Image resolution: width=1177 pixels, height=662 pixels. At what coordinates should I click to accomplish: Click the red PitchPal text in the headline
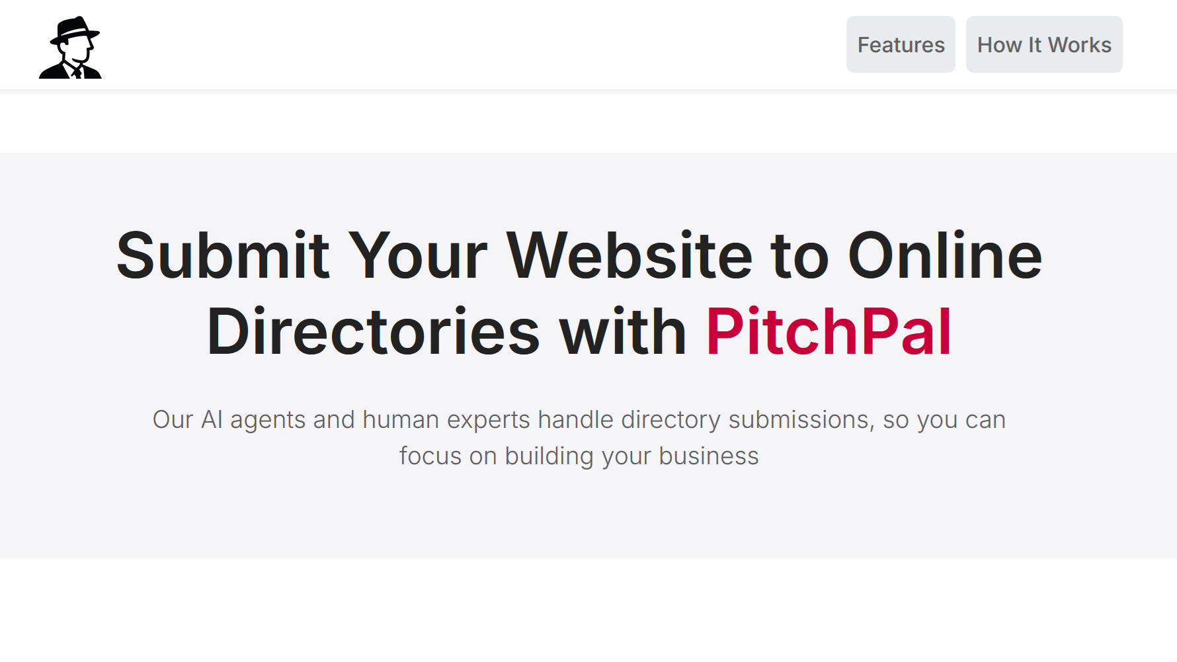828,332
